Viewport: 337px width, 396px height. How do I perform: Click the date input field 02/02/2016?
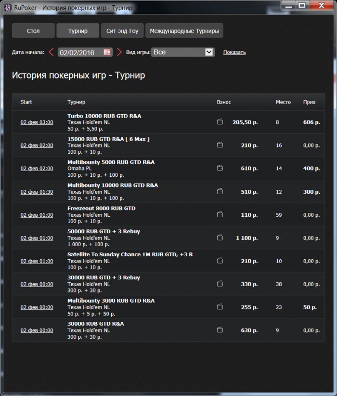pos(80,52)
